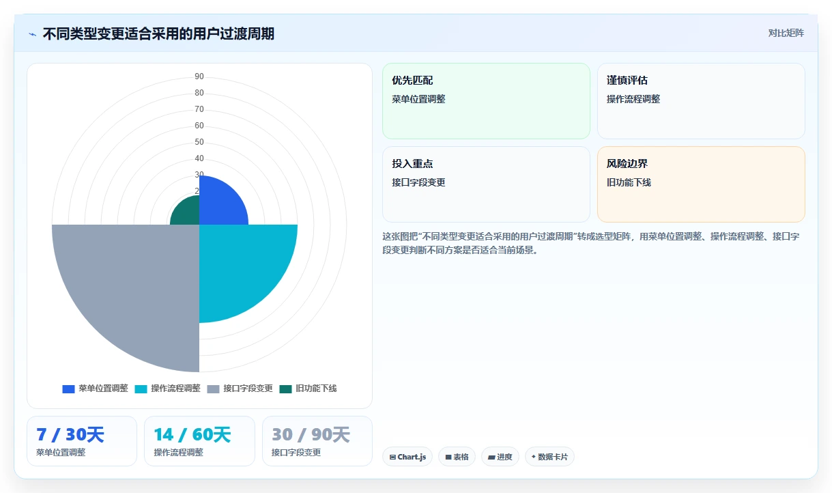Toggle the 旧功能下线 legend label
Screen dimensions: 832x493
[316, 389]
